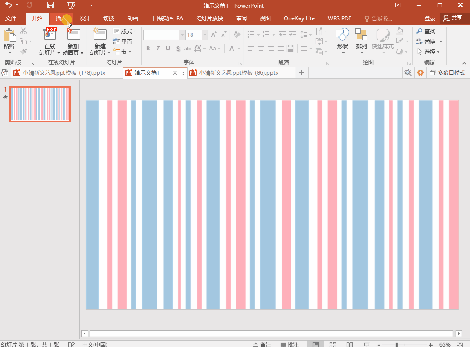The width and height of the screenshot is (470, 347).
Task: Click the pin icon next to gear
Action: pos(407,72)
